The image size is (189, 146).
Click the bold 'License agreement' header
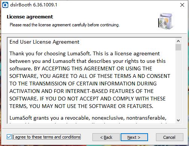click(30, 17)
